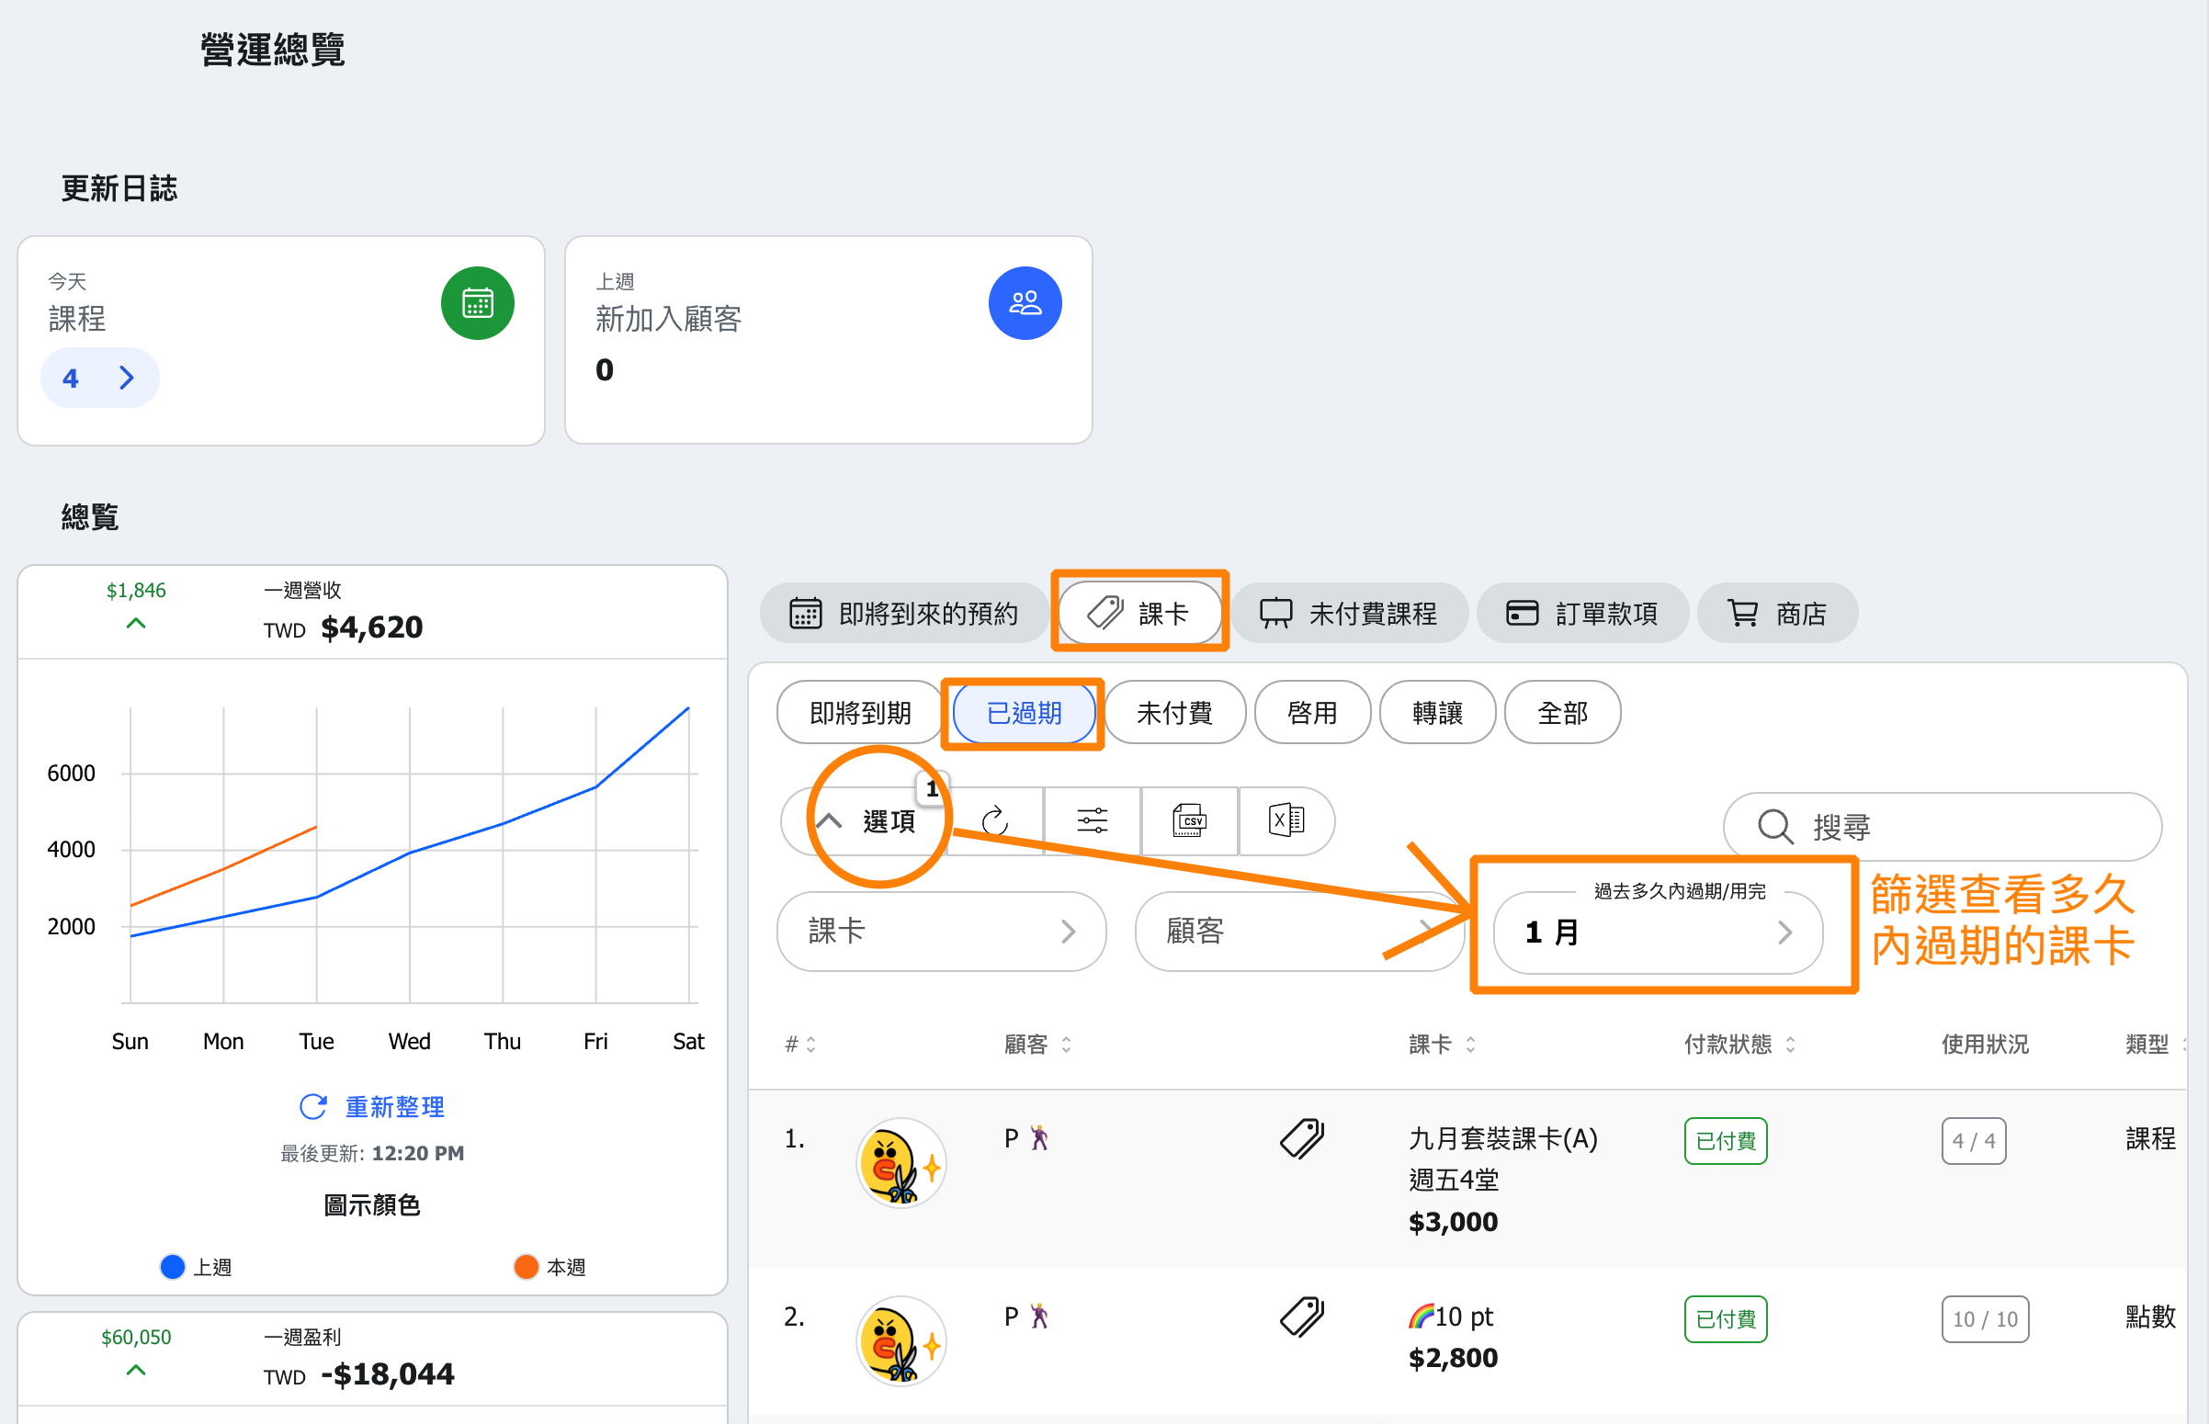The image size is (2209, 1424).
Task: Click the tag icon on row 1
Action: 1302,1137
